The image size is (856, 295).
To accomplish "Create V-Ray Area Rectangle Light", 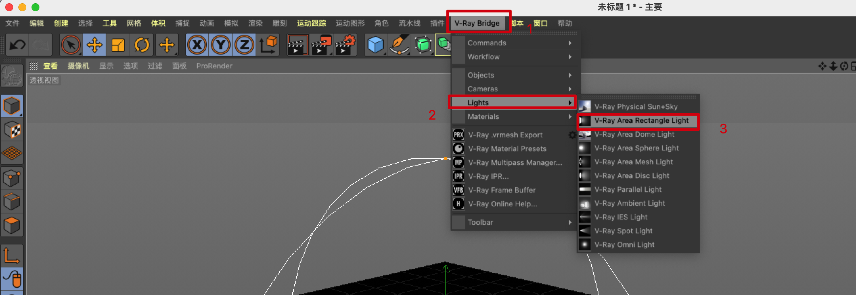I will [x=638, y=121].
